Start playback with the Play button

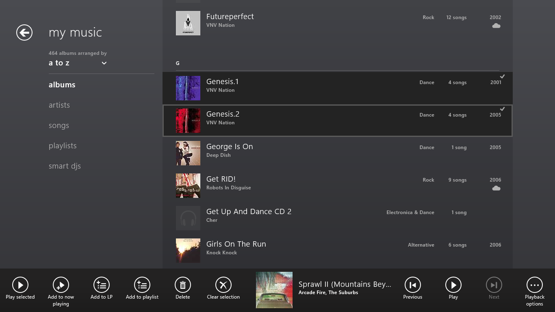453,285
